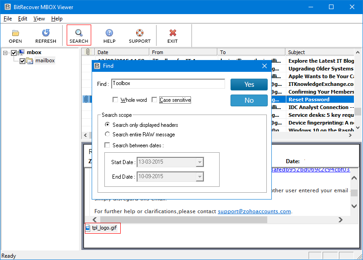Close the Find dialog with the X
Viewport: 363px width, 260px height.
tap(265, 66)
